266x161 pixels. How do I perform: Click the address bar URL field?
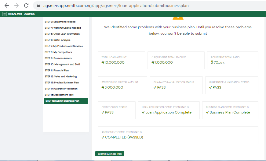(x=149, y=5)
